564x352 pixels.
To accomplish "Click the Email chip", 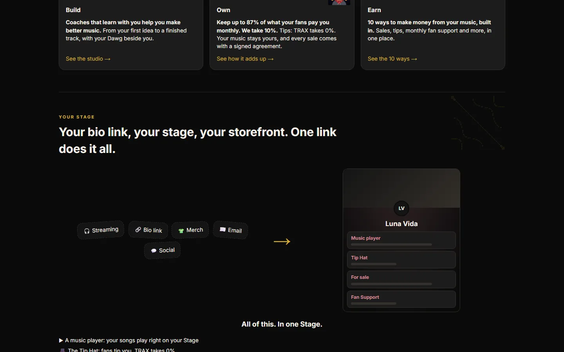I will pos(230,230).
